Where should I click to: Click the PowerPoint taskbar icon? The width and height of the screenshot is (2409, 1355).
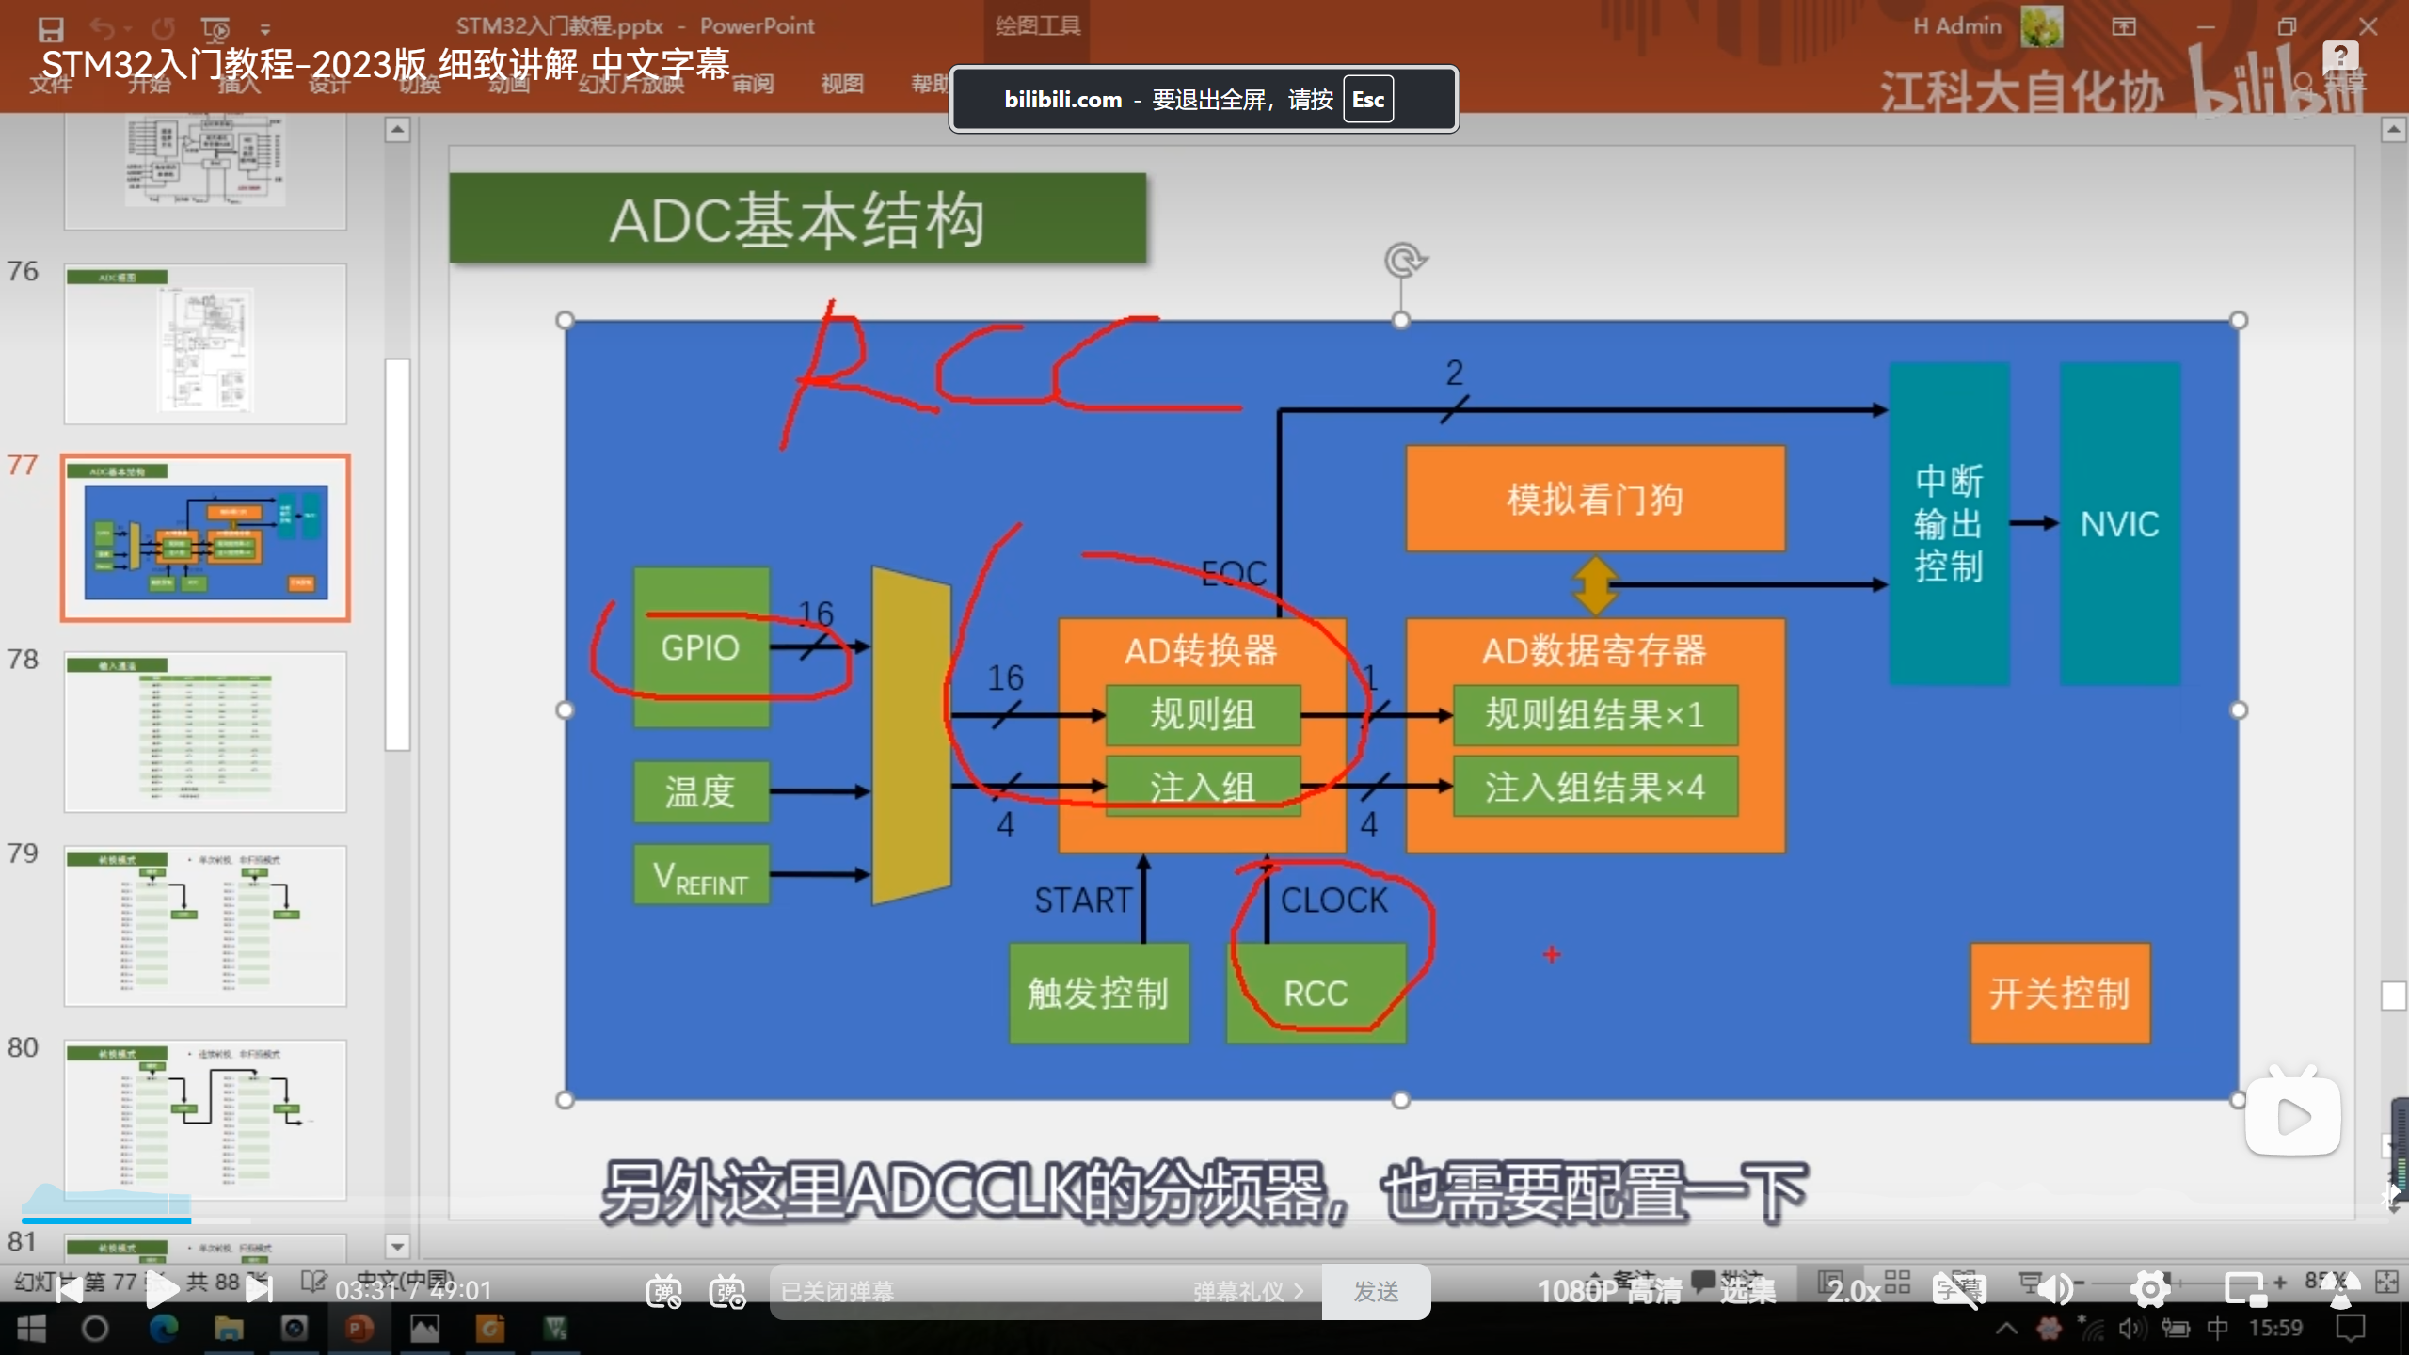click(359, 1329)
